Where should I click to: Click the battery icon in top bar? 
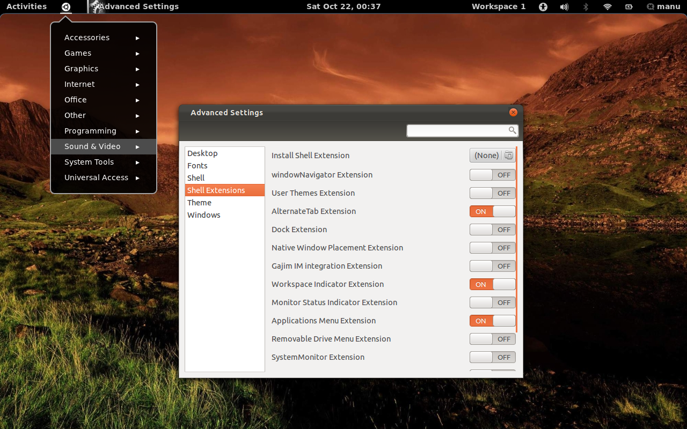point(628,6)
